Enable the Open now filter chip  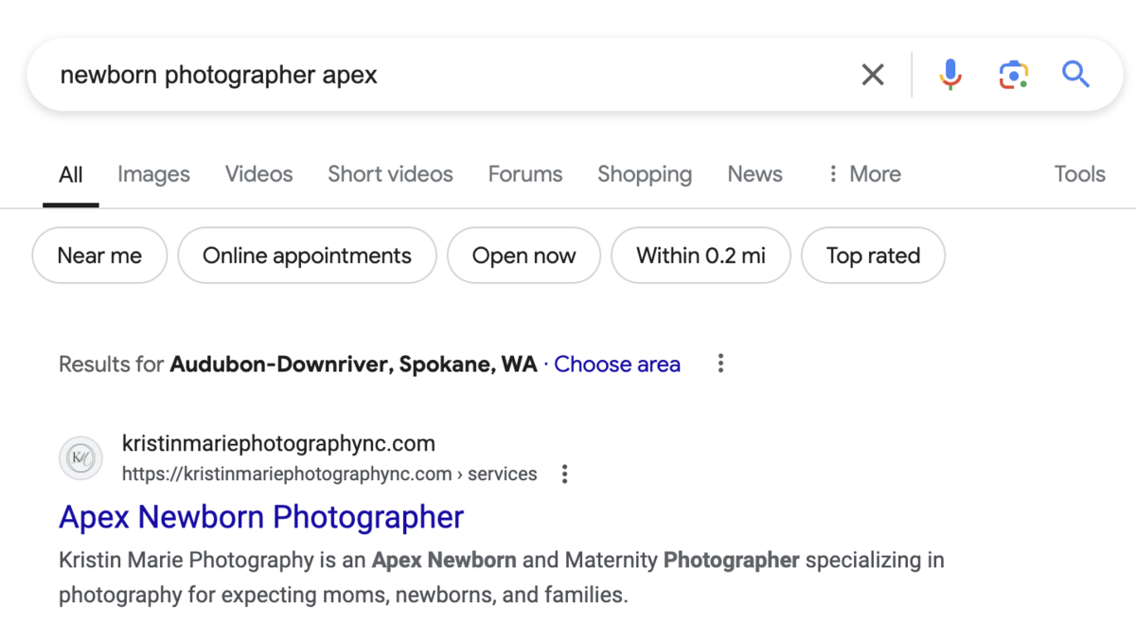[x=524, y=256]
